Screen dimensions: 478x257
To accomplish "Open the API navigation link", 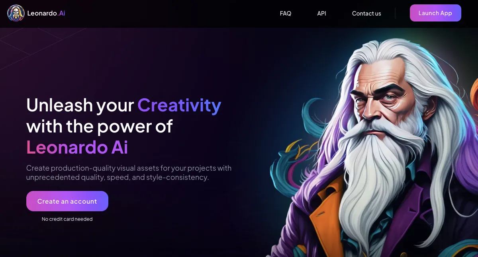I will (x=321, y=13).
